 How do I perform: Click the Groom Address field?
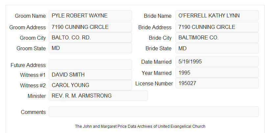pos(90,27)
